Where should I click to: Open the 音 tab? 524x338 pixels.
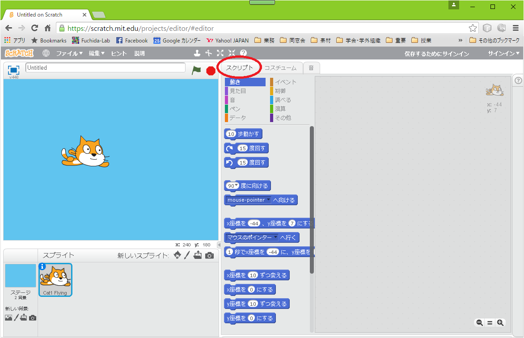311,68
